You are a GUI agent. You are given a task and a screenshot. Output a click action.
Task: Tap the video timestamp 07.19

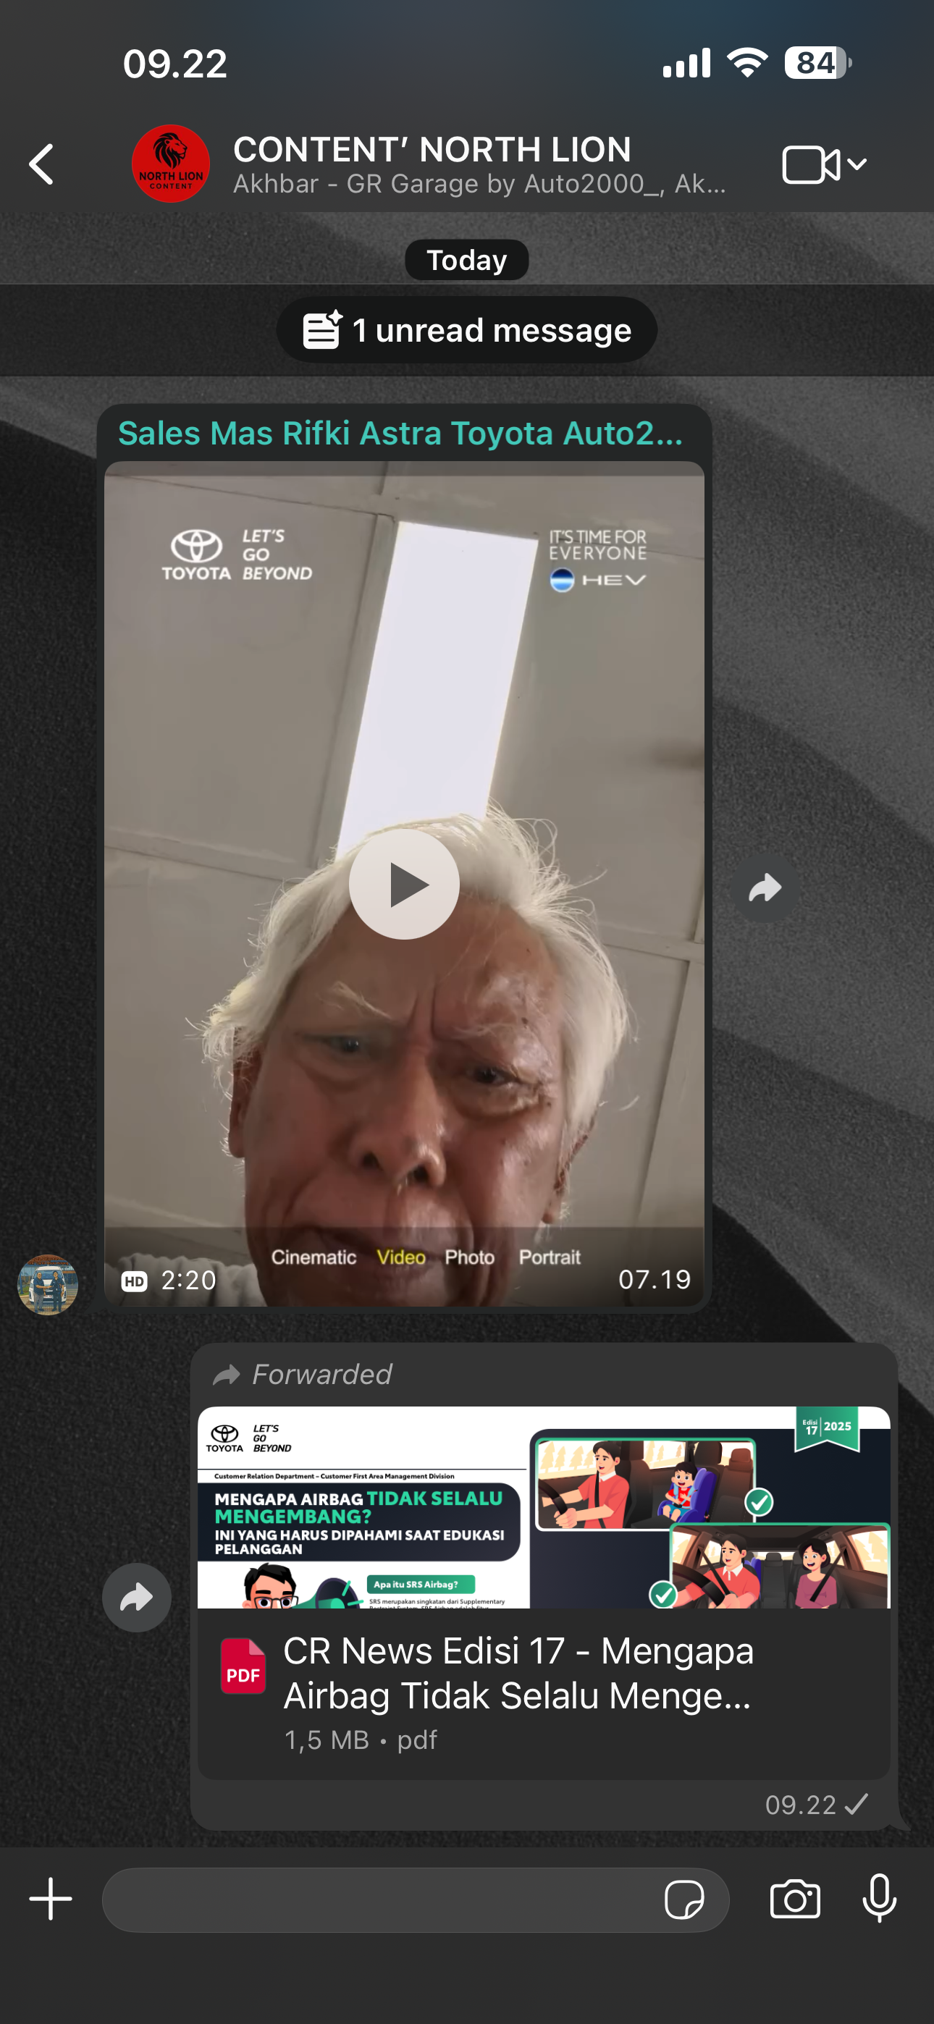[x=654, y=1280]
